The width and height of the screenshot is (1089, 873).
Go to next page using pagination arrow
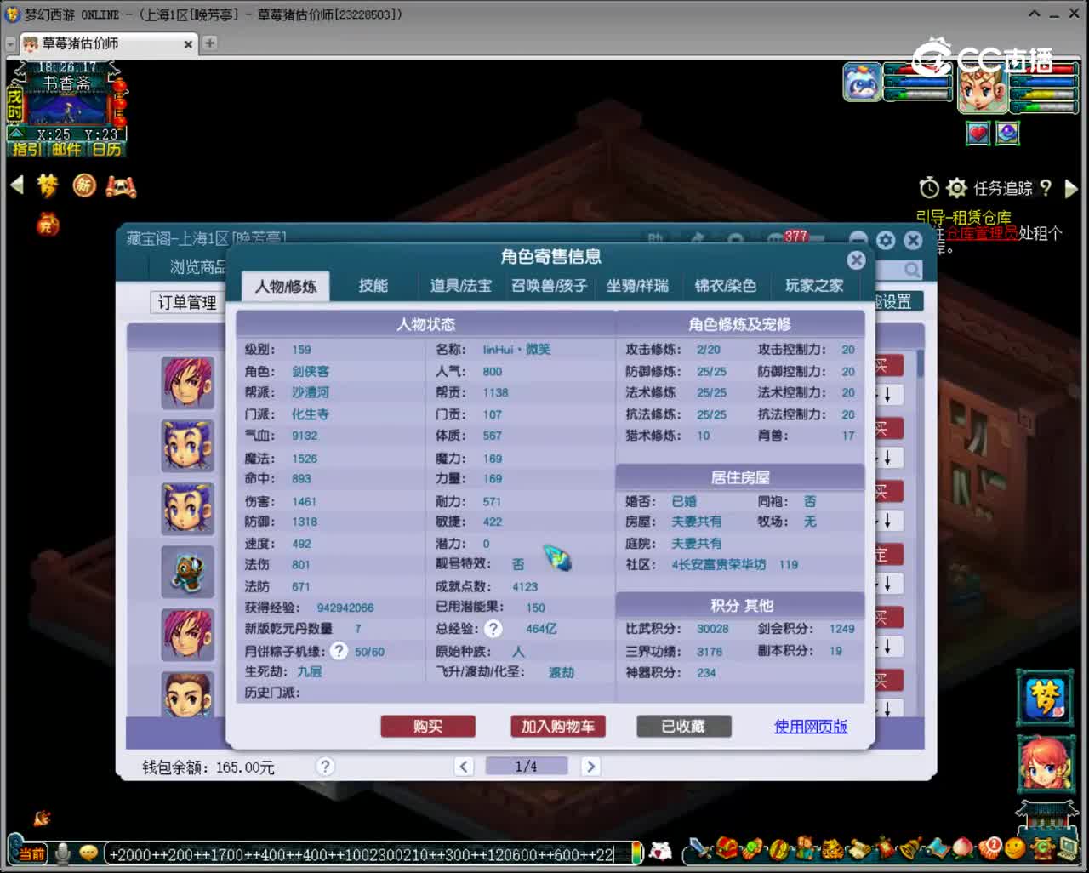tap(590, 766)
